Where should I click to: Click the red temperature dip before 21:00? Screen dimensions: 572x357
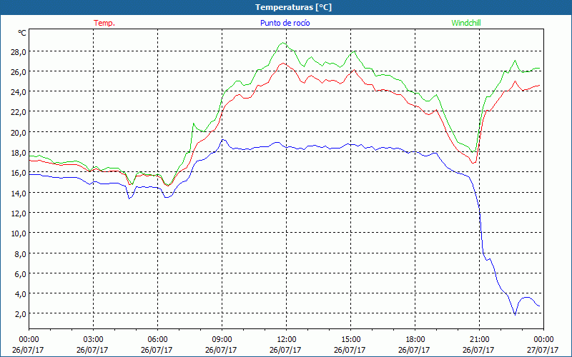[x=473, y=163]
